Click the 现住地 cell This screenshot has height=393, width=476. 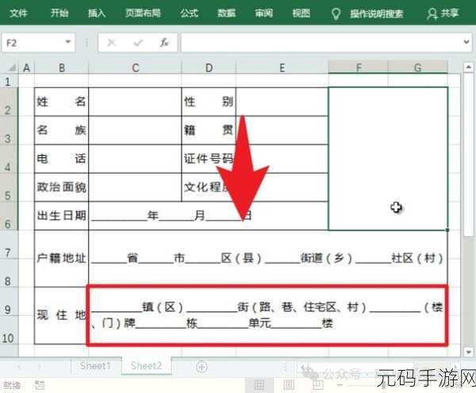(x=62, y=315)
